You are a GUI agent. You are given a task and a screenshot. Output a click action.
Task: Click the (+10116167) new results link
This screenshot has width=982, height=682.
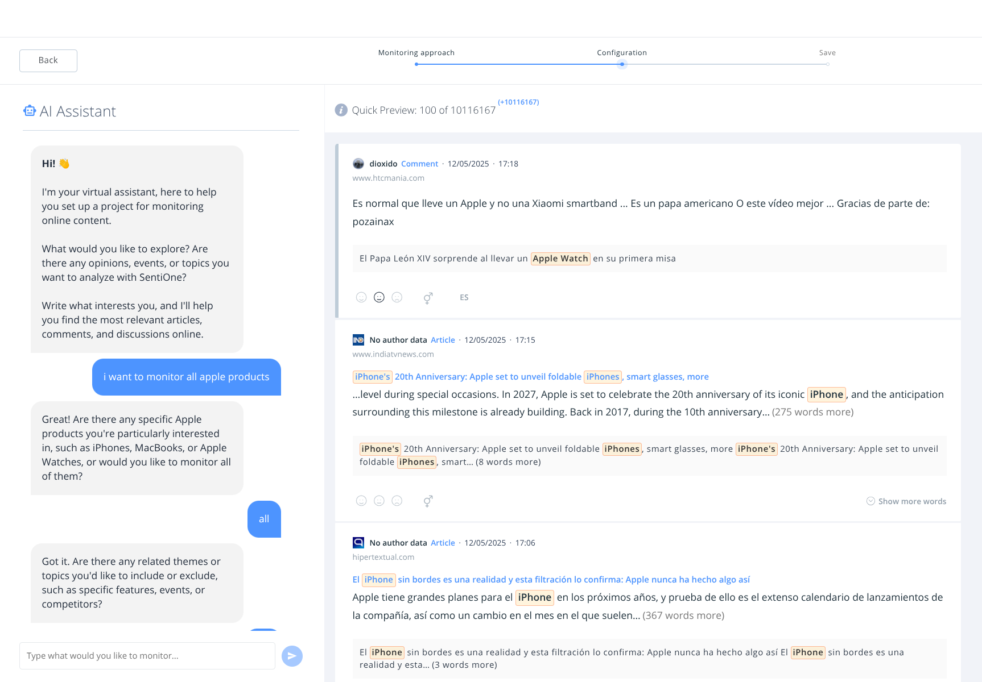point(518,102)
